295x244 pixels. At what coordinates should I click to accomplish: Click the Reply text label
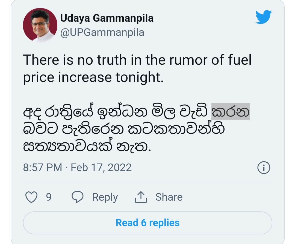tap(105, 197)
